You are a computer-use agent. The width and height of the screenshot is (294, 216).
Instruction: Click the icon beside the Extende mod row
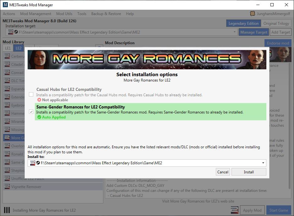point(7,97)
